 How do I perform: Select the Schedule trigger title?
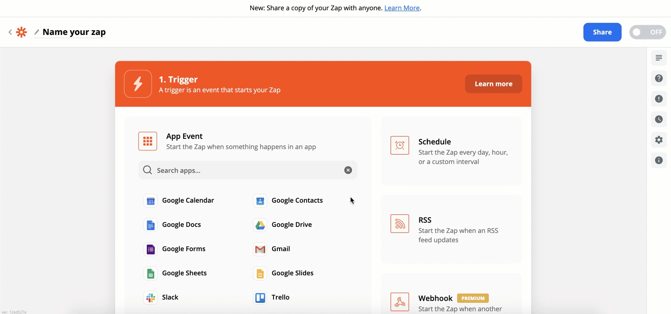coord(435,142)
